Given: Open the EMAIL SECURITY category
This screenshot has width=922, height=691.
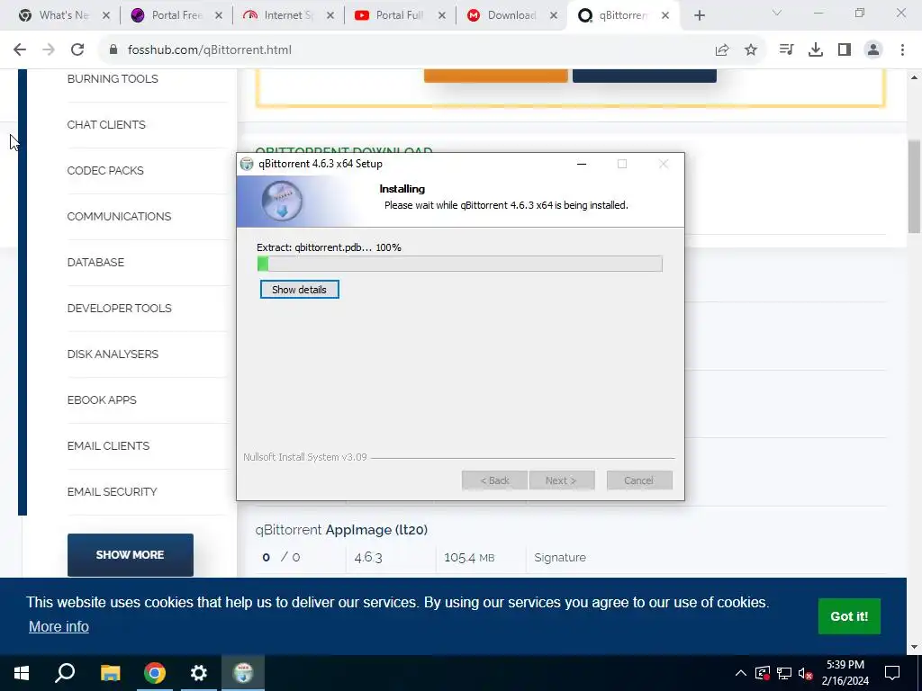Looking at the screenshot, I should pos(112,491).
